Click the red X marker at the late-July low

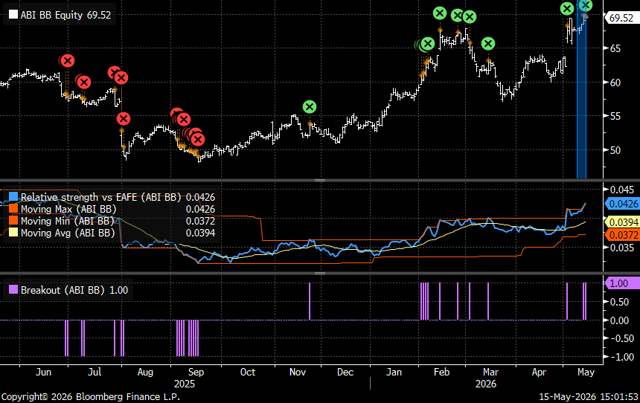click(124, 119)
